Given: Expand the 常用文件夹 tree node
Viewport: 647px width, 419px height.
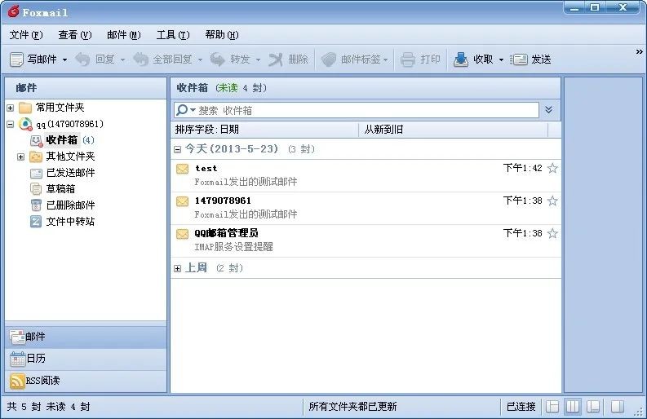Looking at the screenshot, I should pos(10,108).
